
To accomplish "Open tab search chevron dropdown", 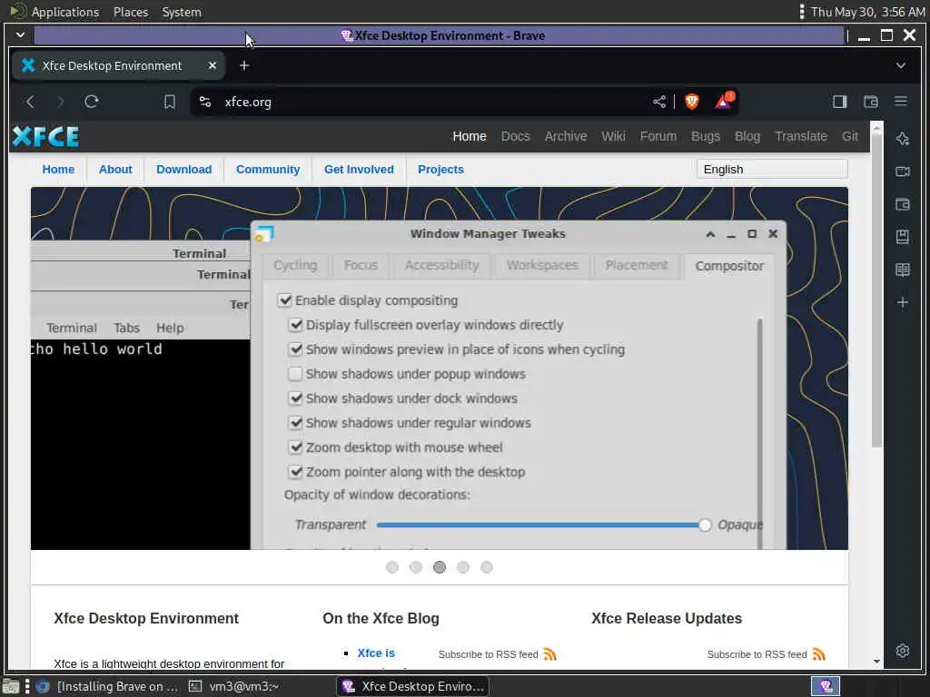I will click(901, 65).
